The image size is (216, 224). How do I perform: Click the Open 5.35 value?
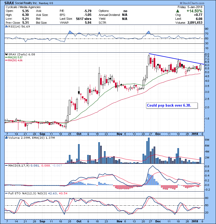pyautogui.click(x=25, y=11)
